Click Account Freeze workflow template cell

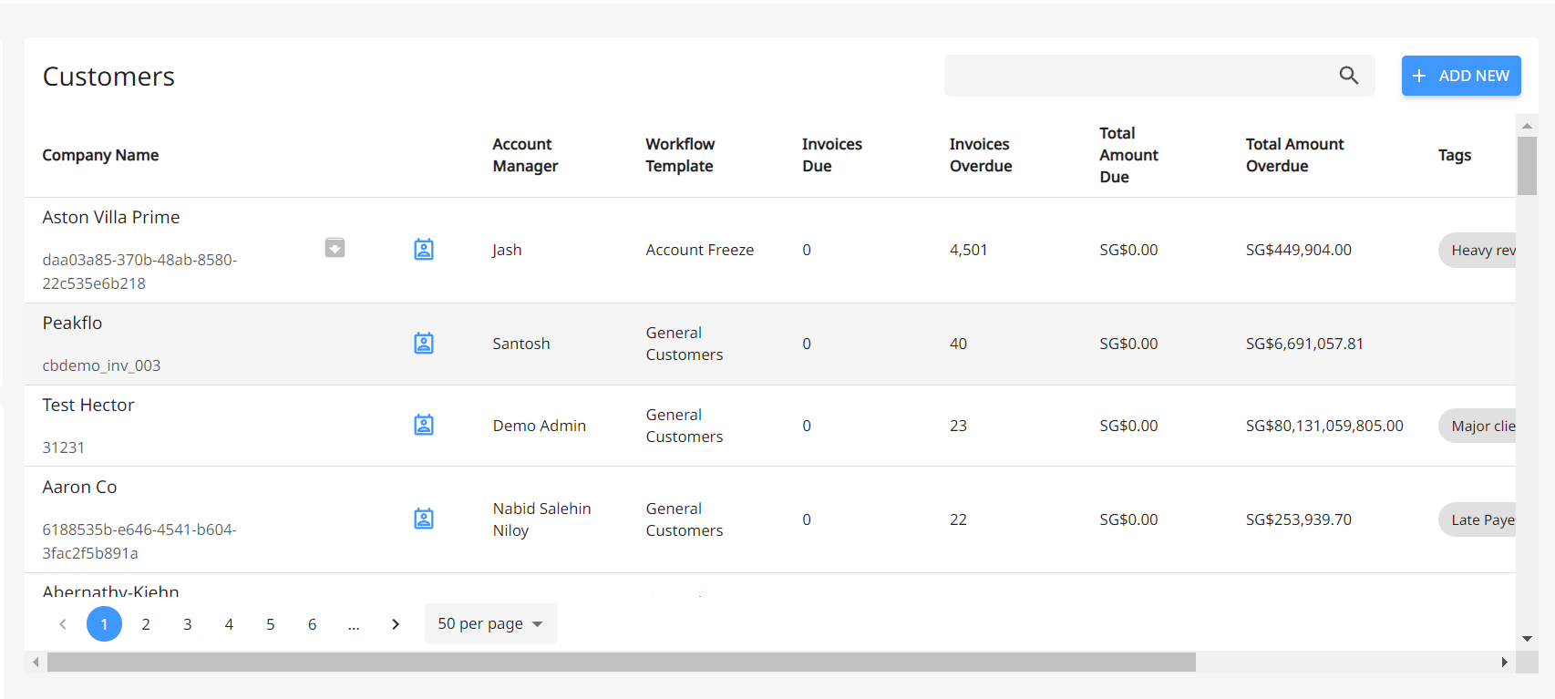700,250
